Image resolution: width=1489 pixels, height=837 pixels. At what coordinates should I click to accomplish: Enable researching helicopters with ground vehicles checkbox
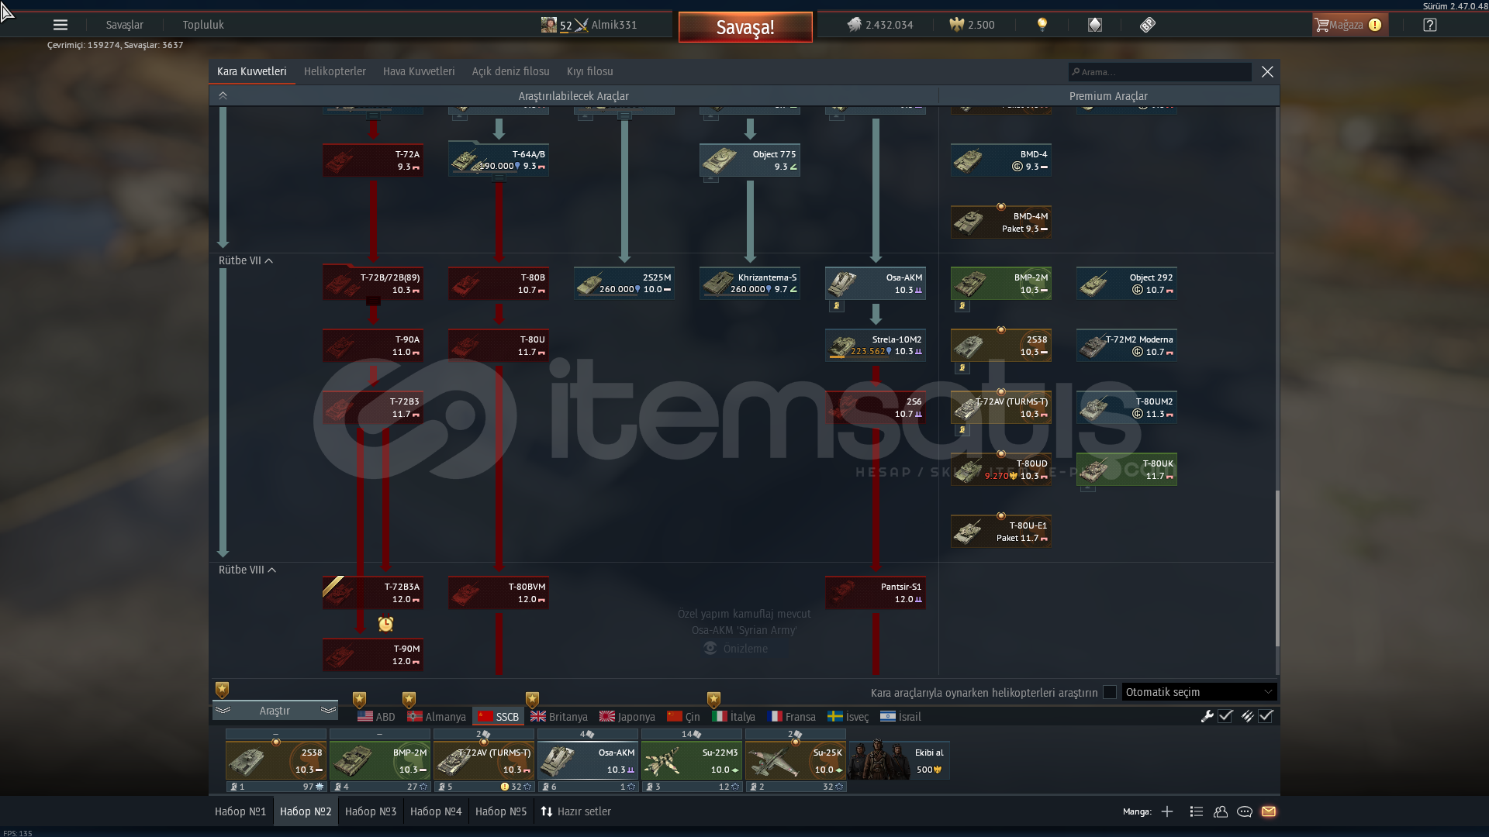tap(1110, 692)
